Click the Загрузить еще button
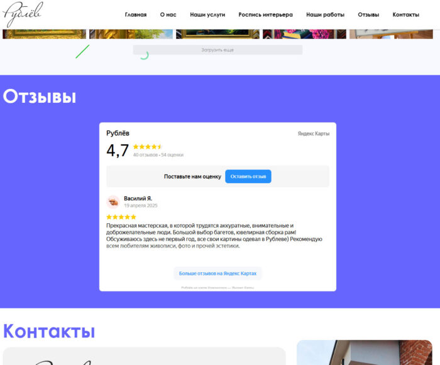The width and height of the screenshot is (440, 365). click(217, 50)
